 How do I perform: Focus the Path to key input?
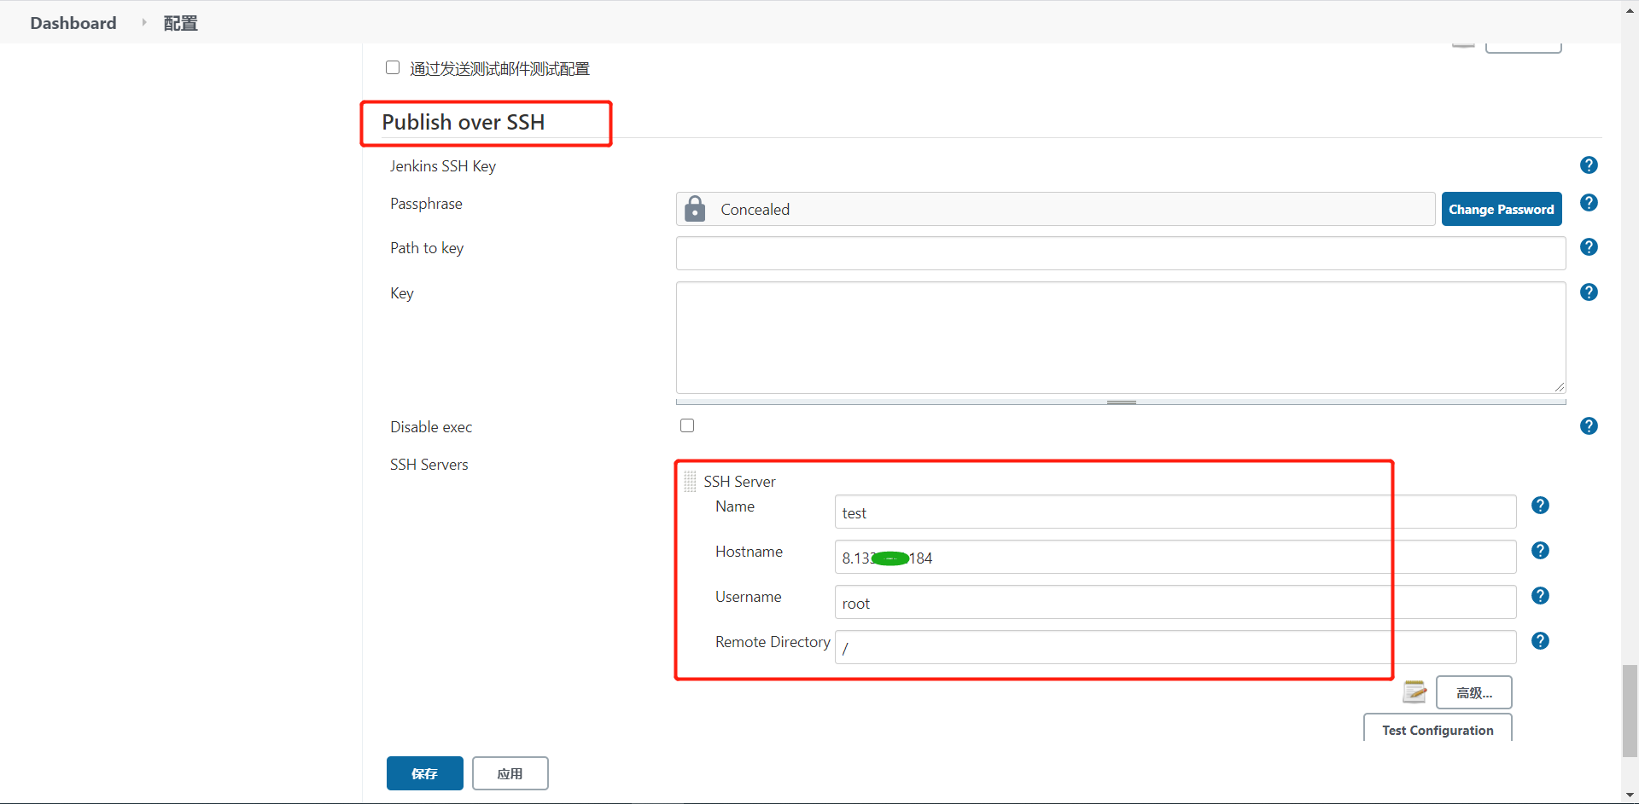[x=1121, y=253]
